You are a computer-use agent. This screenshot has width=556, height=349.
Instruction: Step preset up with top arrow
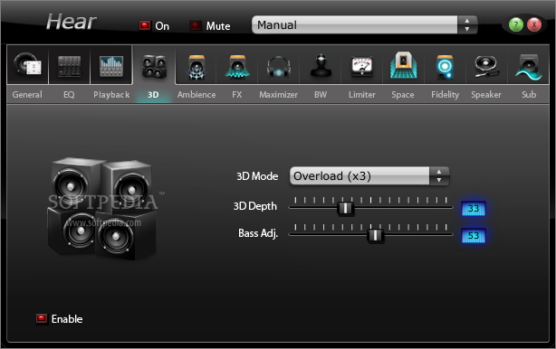(467, 21)
